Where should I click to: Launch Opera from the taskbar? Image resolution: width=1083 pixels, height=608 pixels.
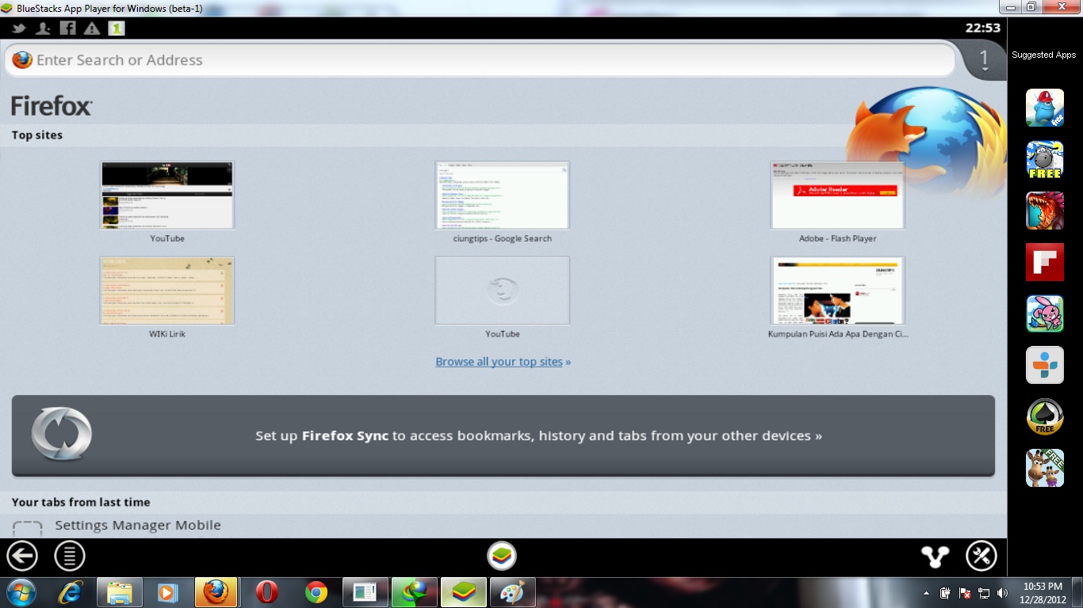point(267,592)
